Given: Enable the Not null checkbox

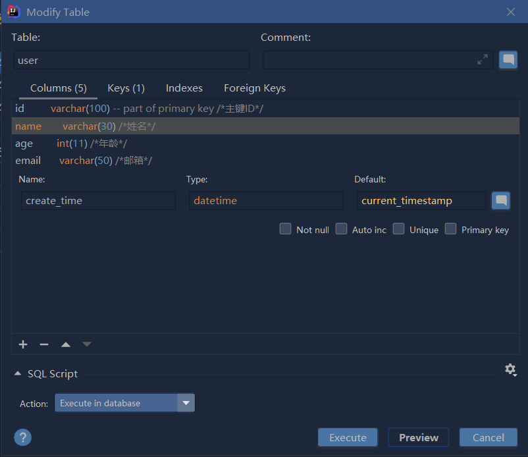Looking at the screenshot, I should pos(285,228).
